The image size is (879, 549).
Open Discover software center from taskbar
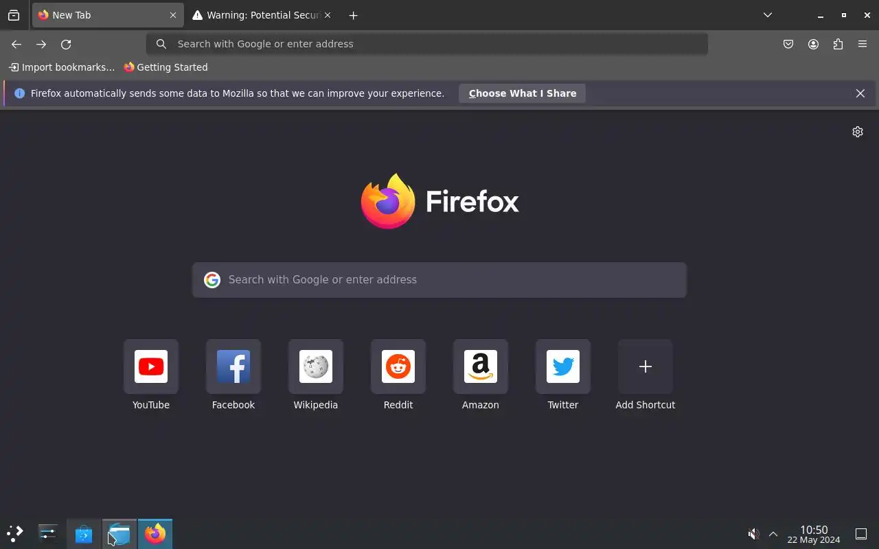click(84, 534)
